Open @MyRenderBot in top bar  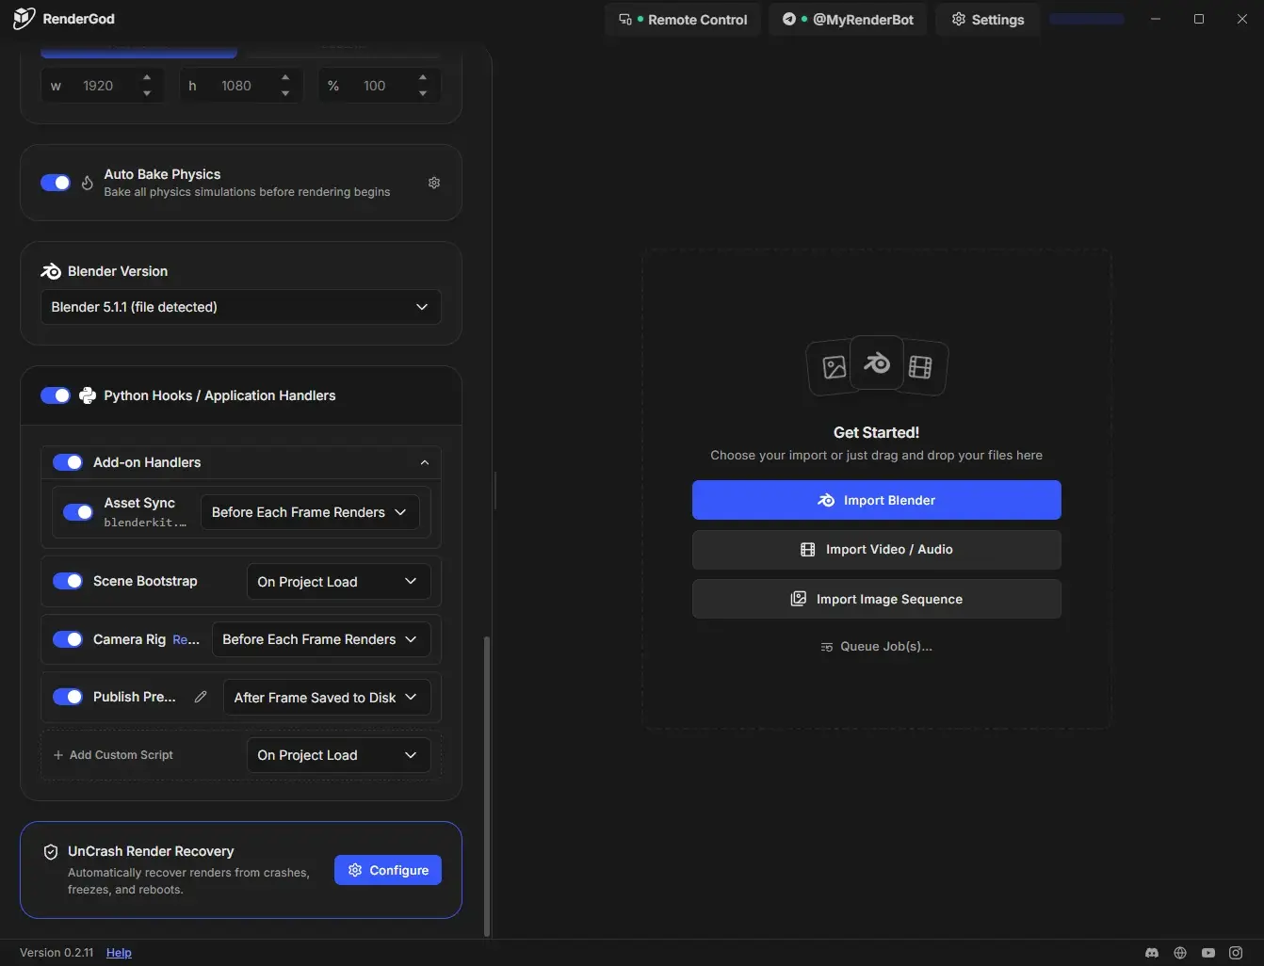tap(848, 19)
